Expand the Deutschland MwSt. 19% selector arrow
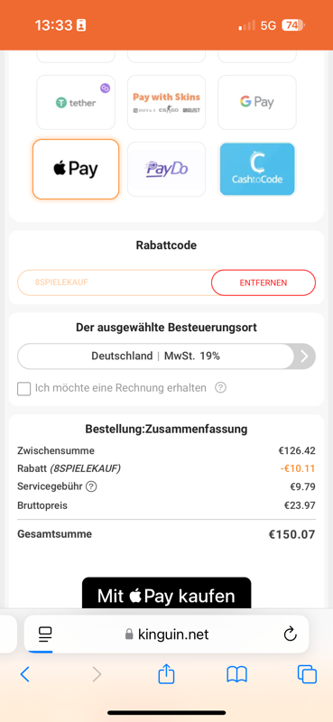 [304, 356]
